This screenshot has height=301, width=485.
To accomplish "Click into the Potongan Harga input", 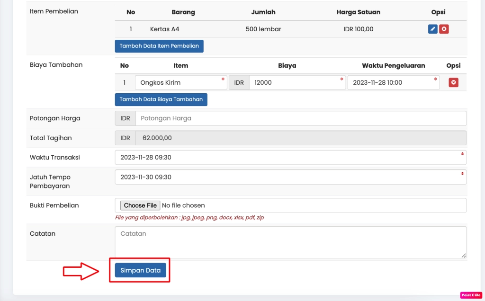I will [300, 118].
